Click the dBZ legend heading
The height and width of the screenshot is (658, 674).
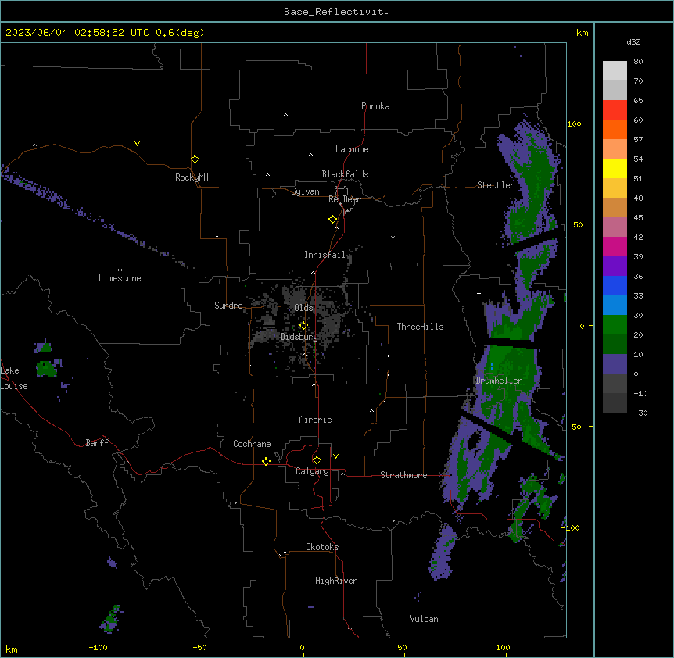633,41
